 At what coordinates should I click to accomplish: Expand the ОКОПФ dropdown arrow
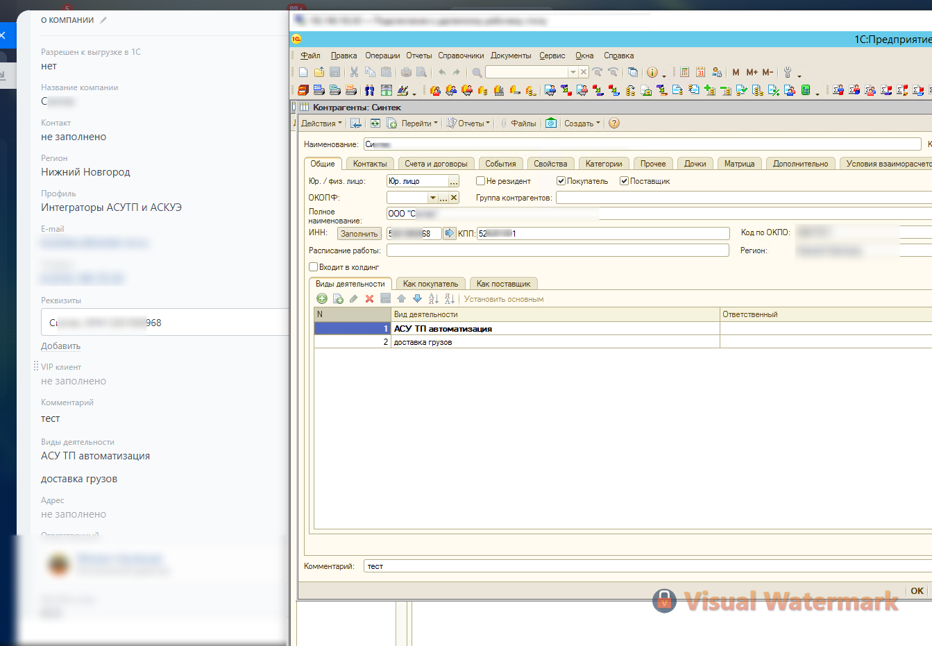pos(433,198)
